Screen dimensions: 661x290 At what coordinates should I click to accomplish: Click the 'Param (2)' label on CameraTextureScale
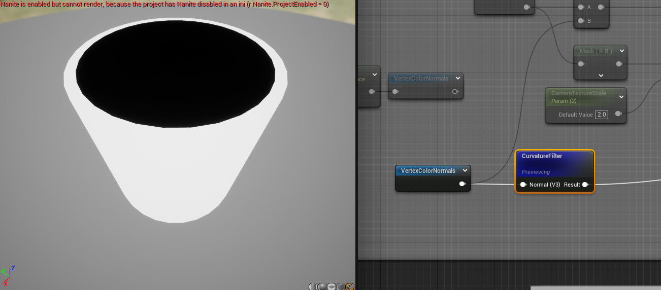[x=564, y=101]
